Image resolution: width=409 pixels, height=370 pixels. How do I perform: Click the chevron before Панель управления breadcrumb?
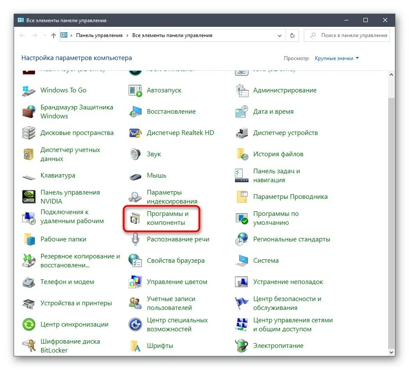71,35
